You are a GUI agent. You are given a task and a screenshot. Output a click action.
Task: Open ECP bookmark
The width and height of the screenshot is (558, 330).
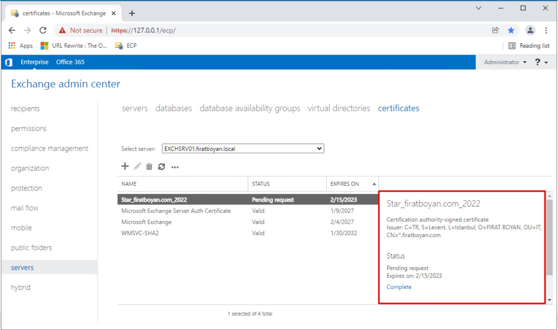tap(126, 46)
